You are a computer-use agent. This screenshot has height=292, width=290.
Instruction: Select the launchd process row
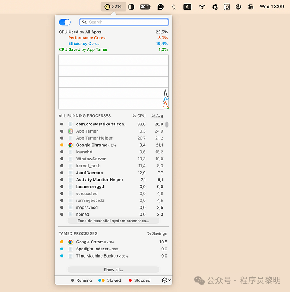[x=111, y=152]
